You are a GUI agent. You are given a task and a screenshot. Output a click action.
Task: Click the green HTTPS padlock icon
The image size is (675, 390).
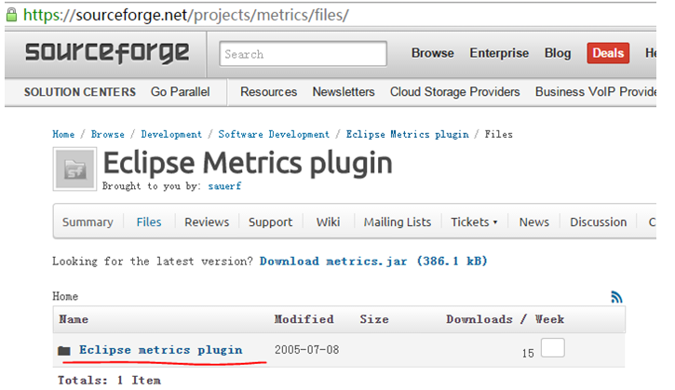point(11,14)
